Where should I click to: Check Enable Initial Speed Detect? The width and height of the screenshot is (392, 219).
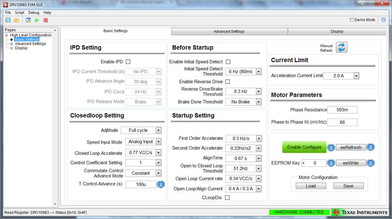[228, 62]
